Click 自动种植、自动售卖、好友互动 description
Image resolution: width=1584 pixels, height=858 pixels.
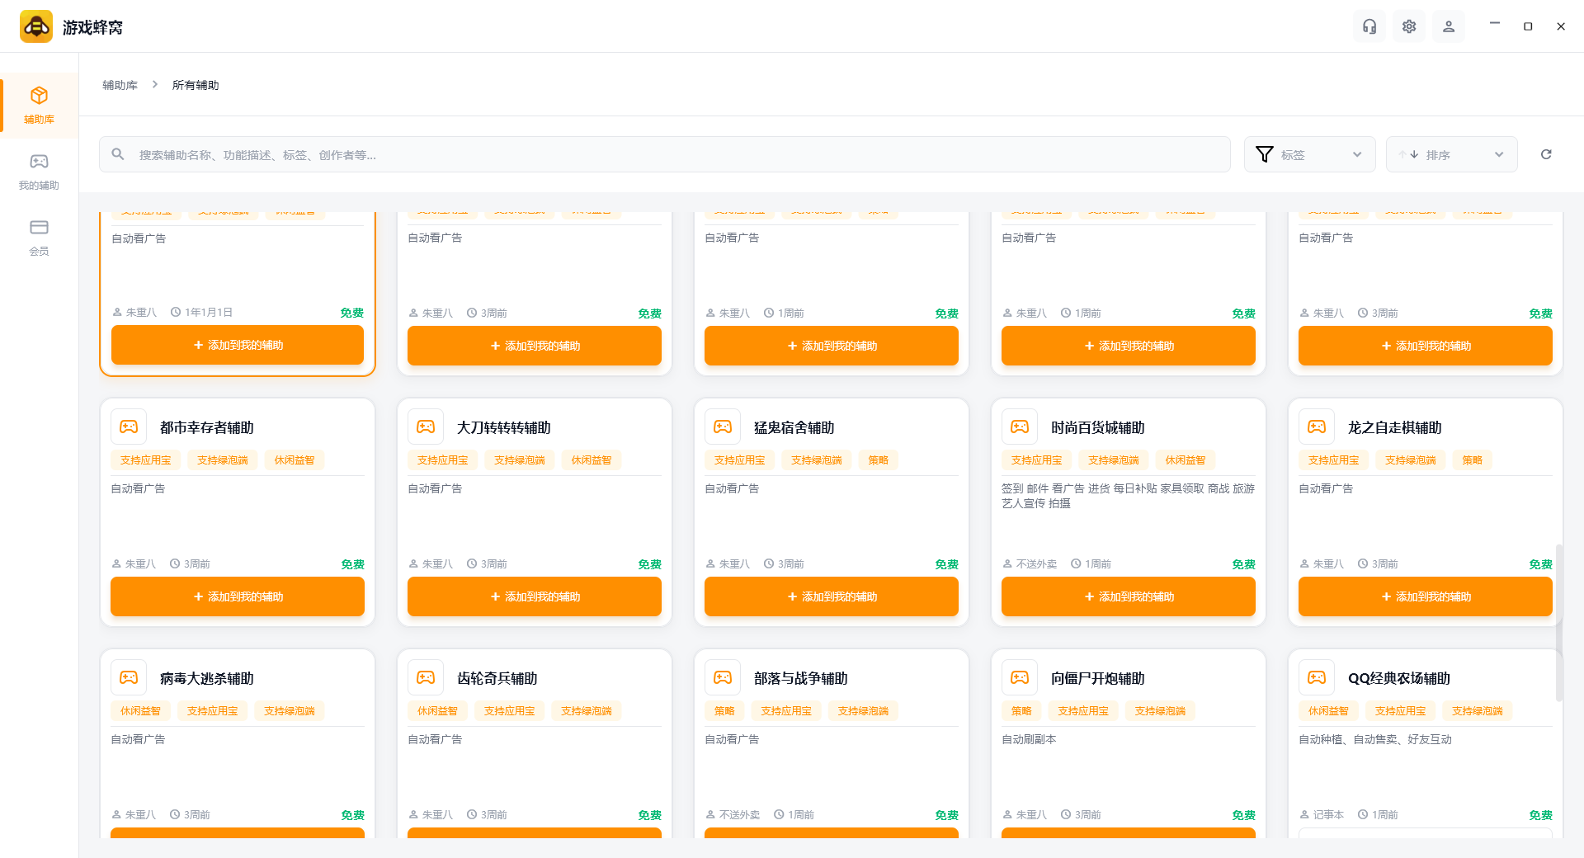pyautogui.click(x=1375, y=739)
